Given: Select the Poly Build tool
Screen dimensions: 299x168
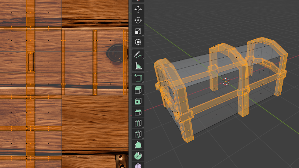Looking at the screenshot, I should pos(138,145).
